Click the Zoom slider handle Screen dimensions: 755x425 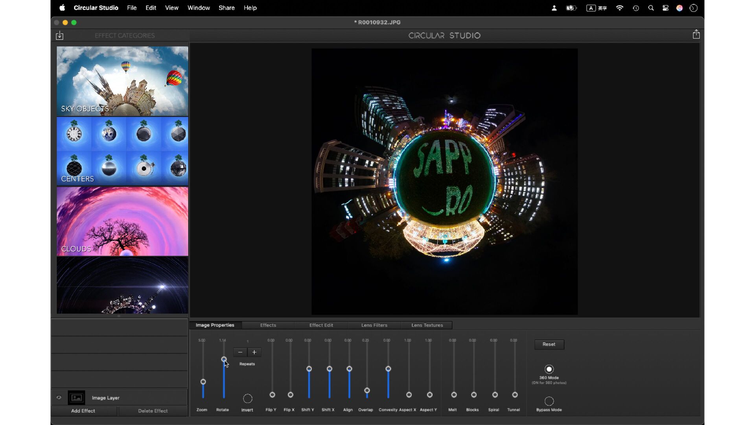tap(203, 382)
